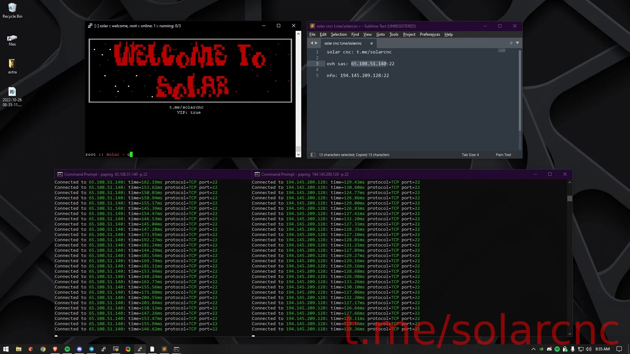
Task: Add a new tab with the plus icon
Action: pos(511,43)
